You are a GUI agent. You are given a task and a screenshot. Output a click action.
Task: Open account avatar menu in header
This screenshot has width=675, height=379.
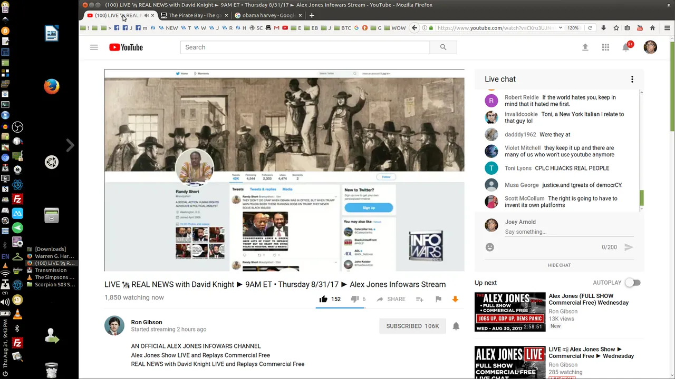650,47
